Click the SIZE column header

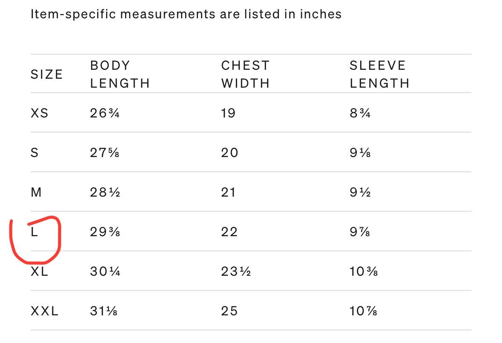[47, 74]
